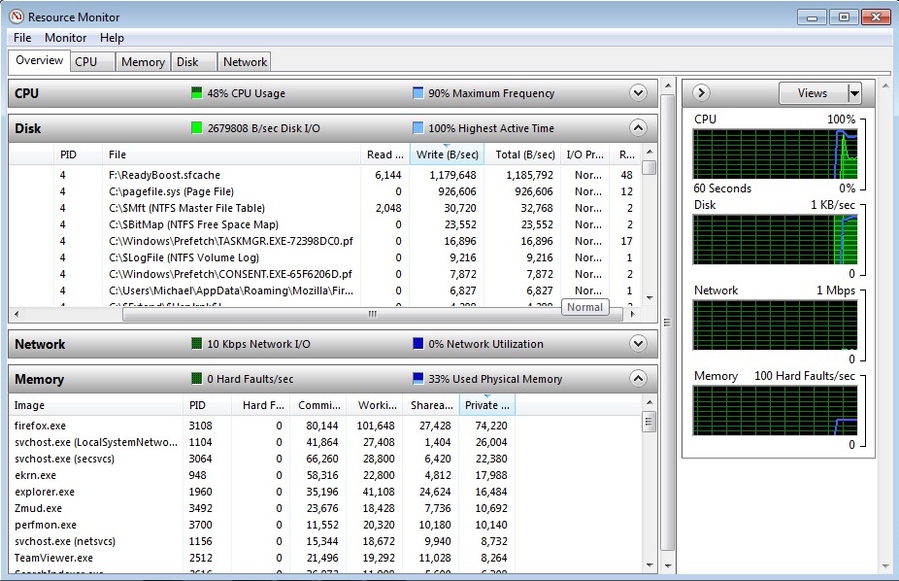Click the Disk list horizontal scrollbar
The image size is (899, 581).
pos(371,314)
